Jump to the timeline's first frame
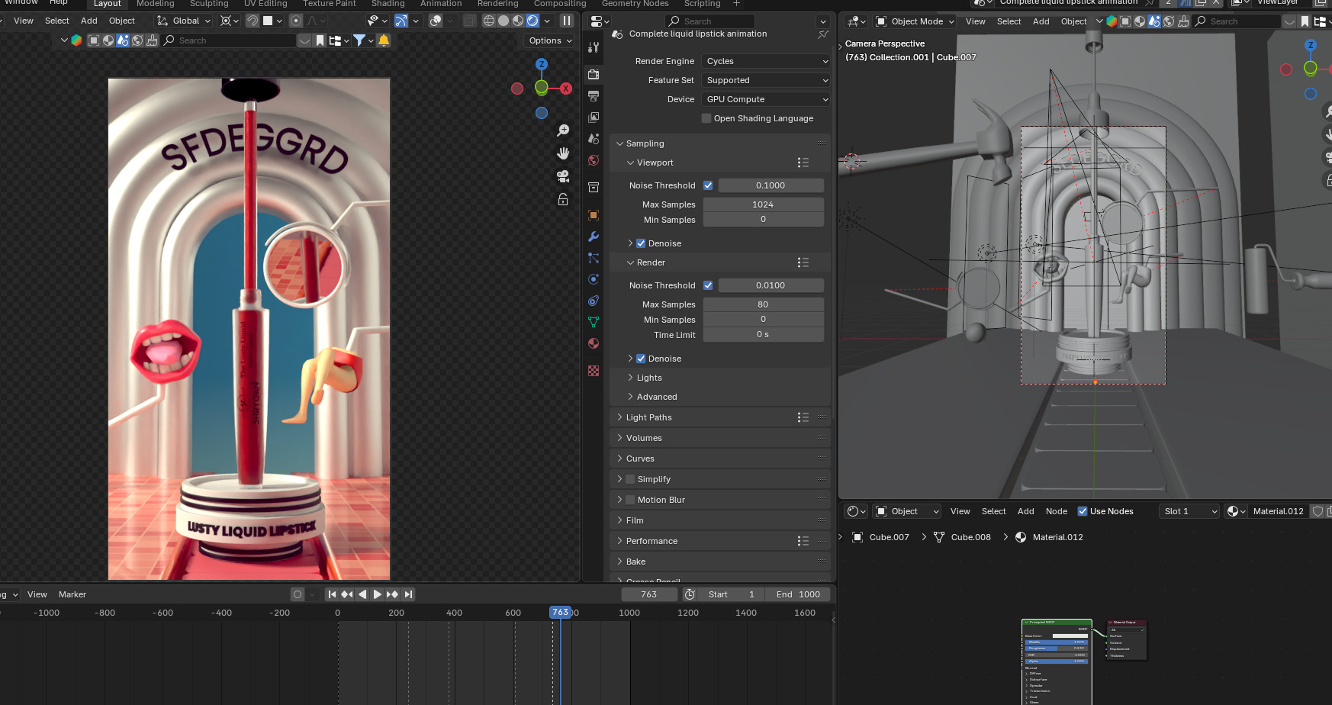This screenshot has height=705, width=1332. pos(332,594)
